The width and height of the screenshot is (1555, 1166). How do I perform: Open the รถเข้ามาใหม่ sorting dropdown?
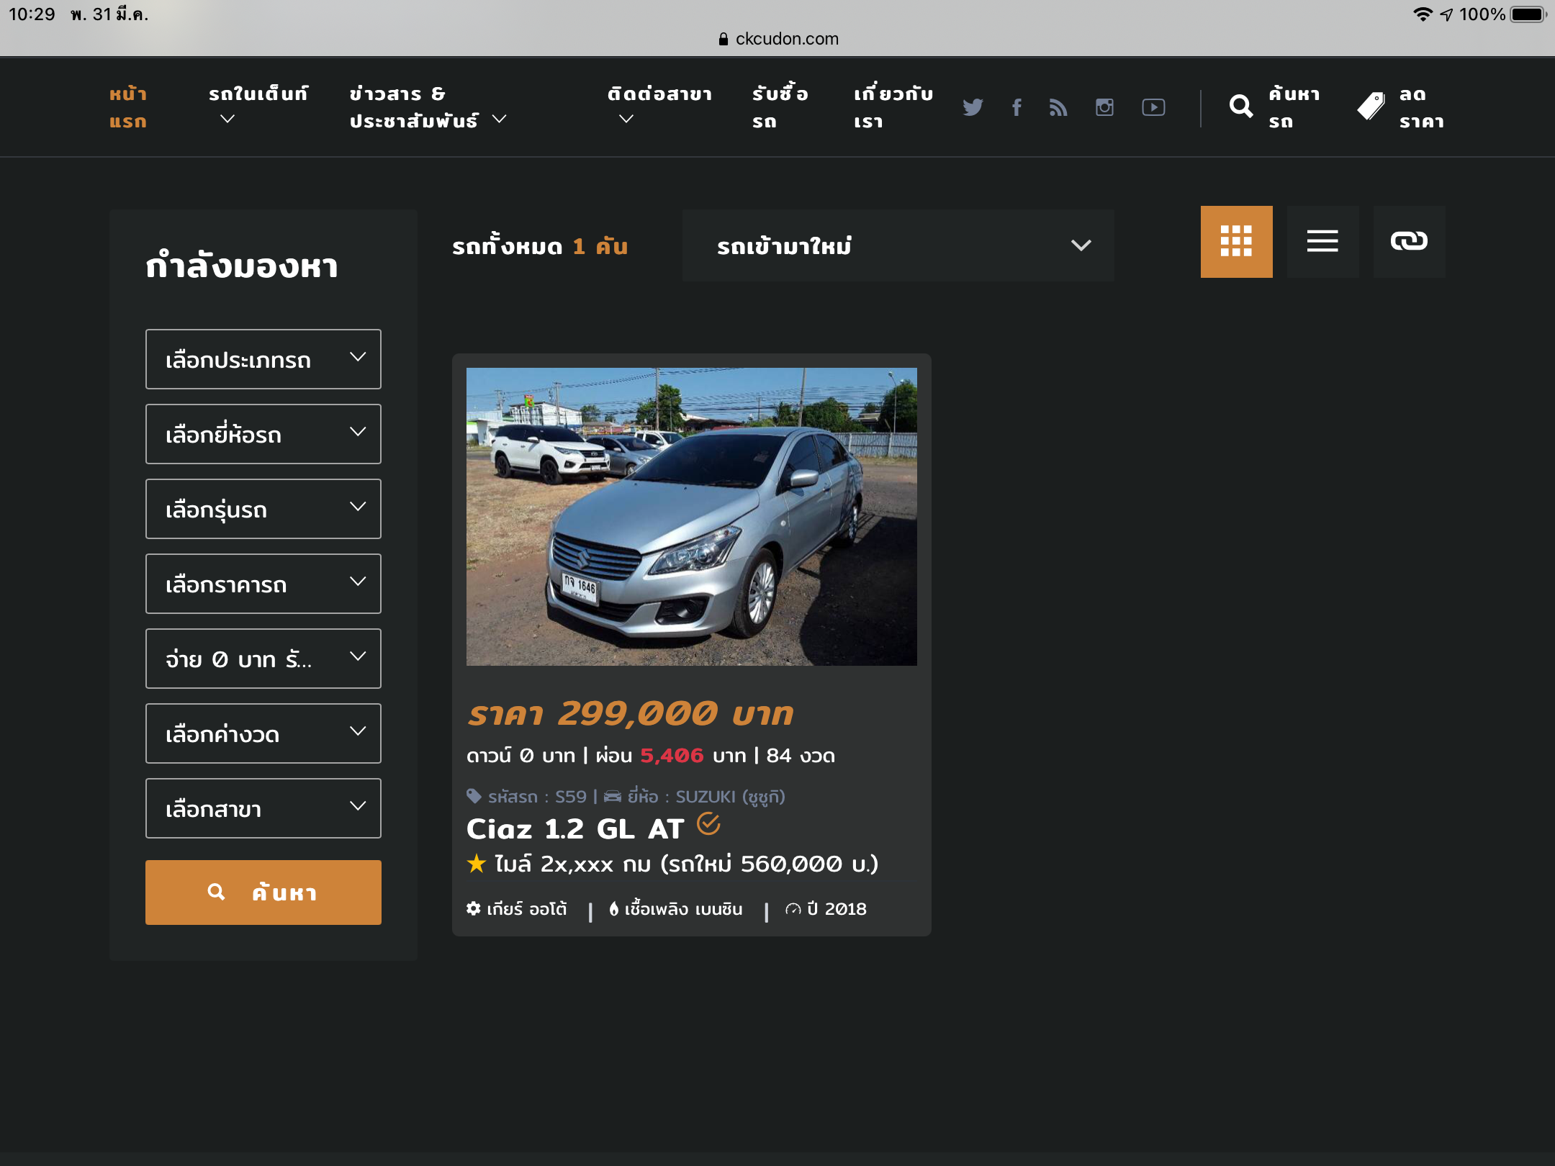click(898, 245)
